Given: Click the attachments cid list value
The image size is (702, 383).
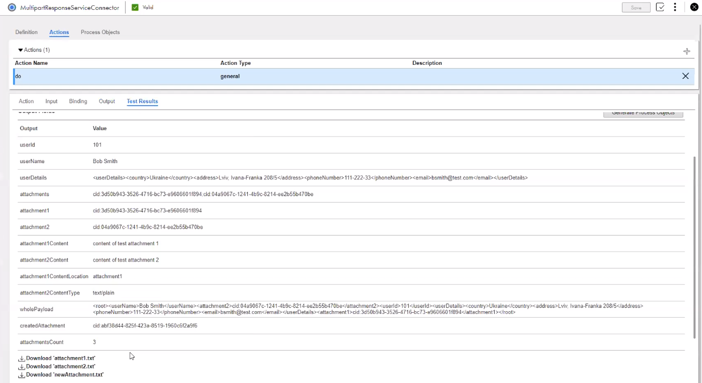Looking at the screenshot, I should [x=203, y=194].
